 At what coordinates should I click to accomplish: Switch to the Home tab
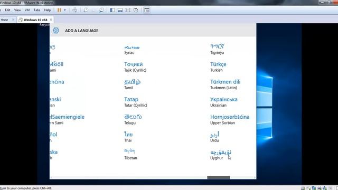point(4,20)
